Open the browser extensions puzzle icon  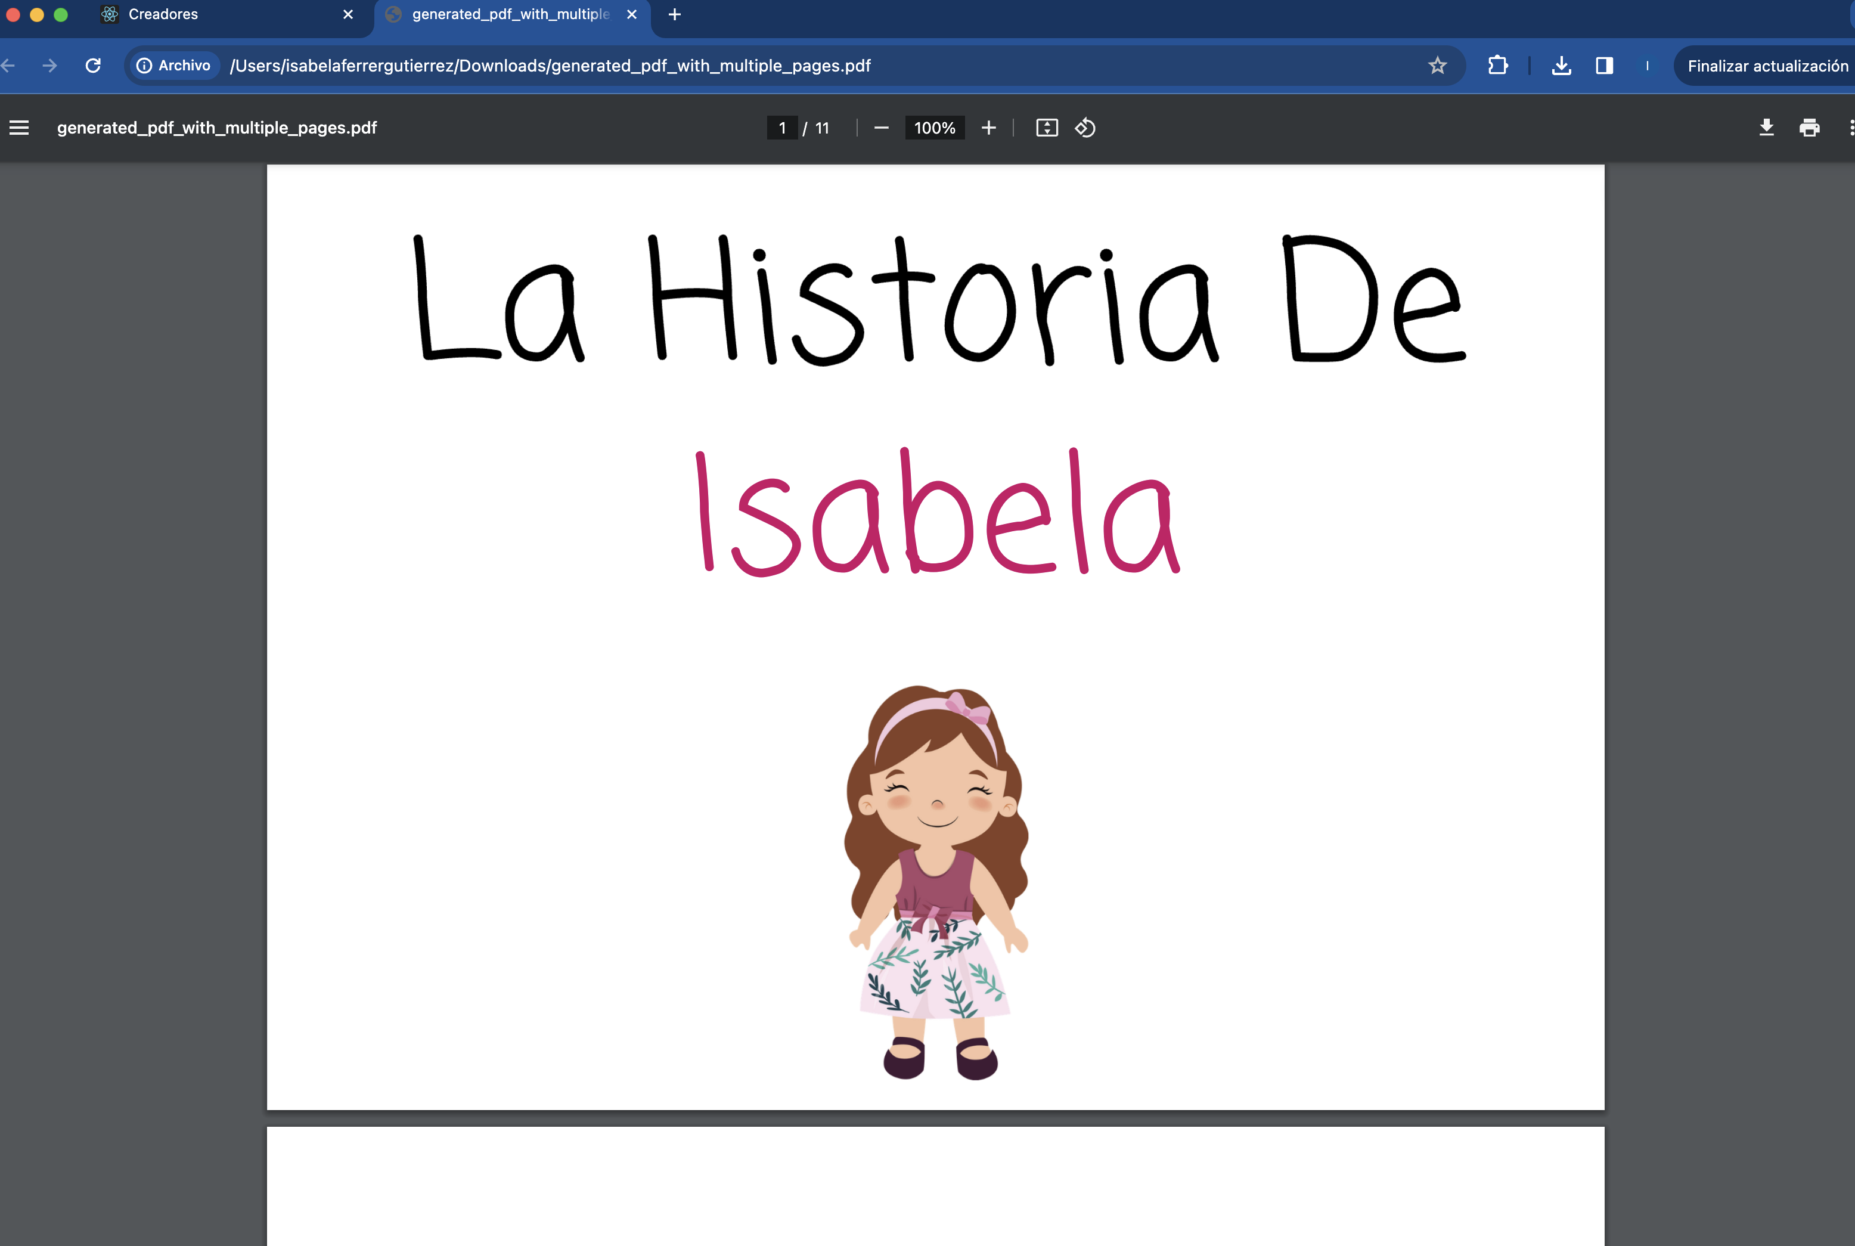(1497, 65)
